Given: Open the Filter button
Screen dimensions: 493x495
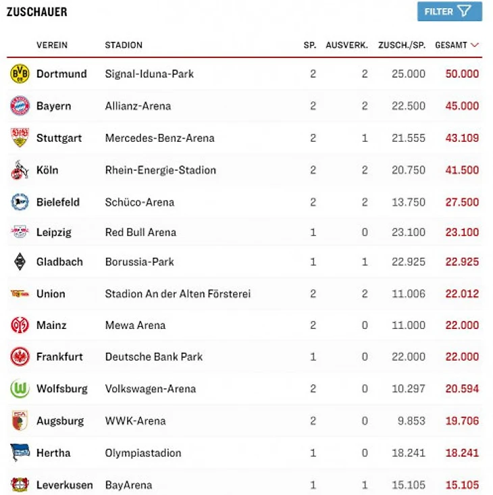Looking at the screenshot, I should pos(449,11).
